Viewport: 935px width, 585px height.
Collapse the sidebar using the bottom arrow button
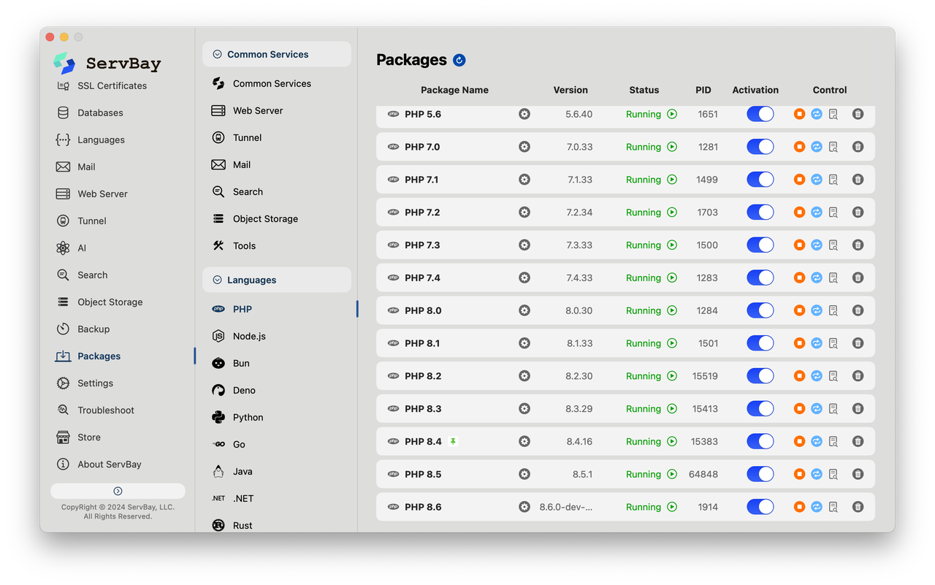tap(118, 491)
